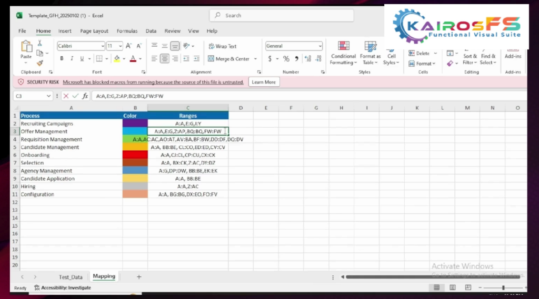
Task: Click the Cut scissors icon
Action: (x=39, y=44)
